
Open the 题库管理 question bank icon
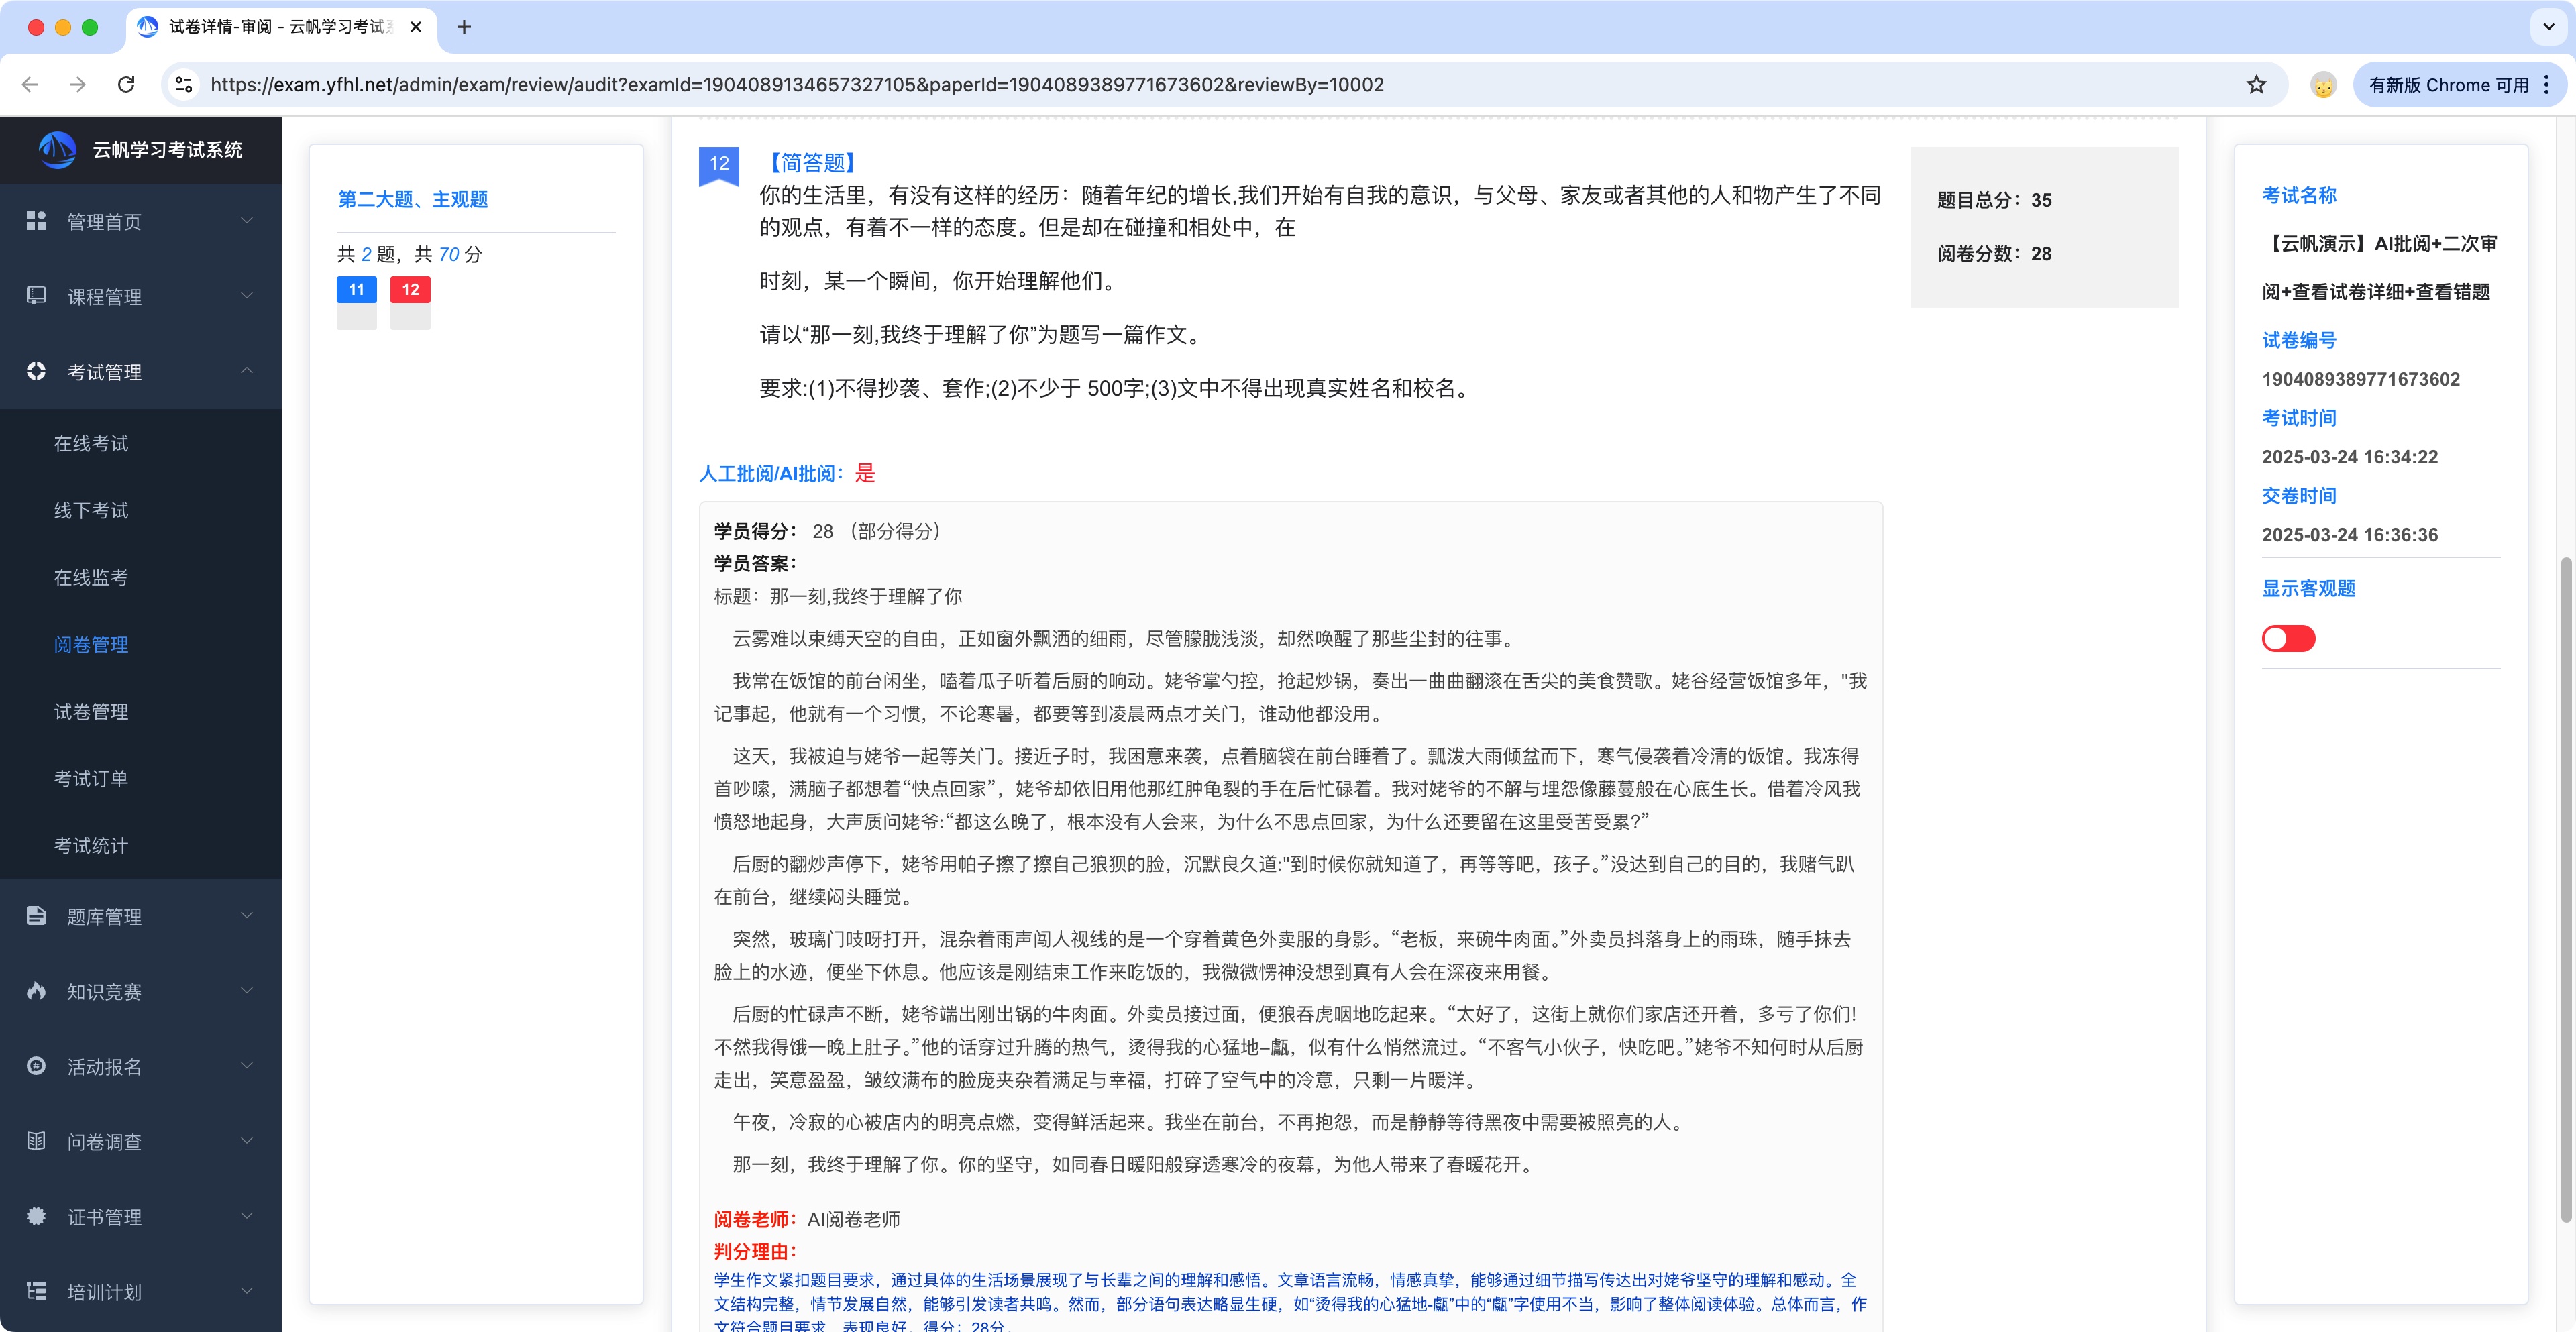[36, 915]
